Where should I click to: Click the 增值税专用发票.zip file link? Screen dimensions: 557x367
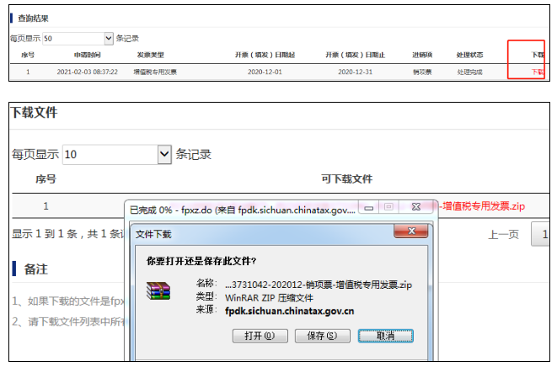click(x=484, y=206)
